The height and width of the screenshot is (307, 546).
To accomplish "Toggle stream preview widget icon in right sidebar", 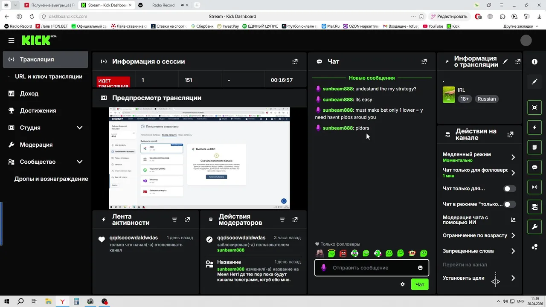I will click(534, 107).
